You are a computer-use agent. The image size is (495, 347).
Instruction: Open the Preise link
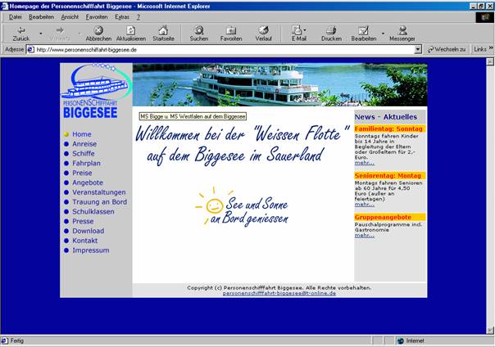click(x=82, y=173)
